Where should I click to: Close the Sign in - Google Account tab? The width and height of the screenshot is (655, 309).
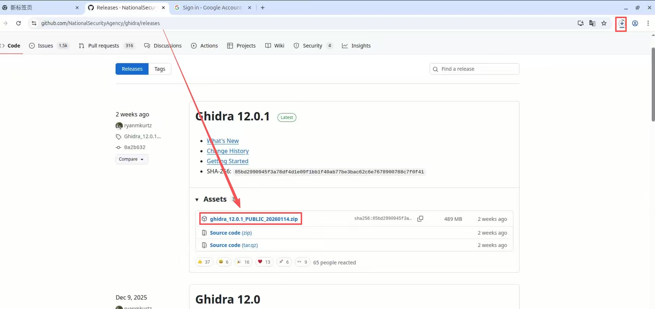tap(250, 8)
